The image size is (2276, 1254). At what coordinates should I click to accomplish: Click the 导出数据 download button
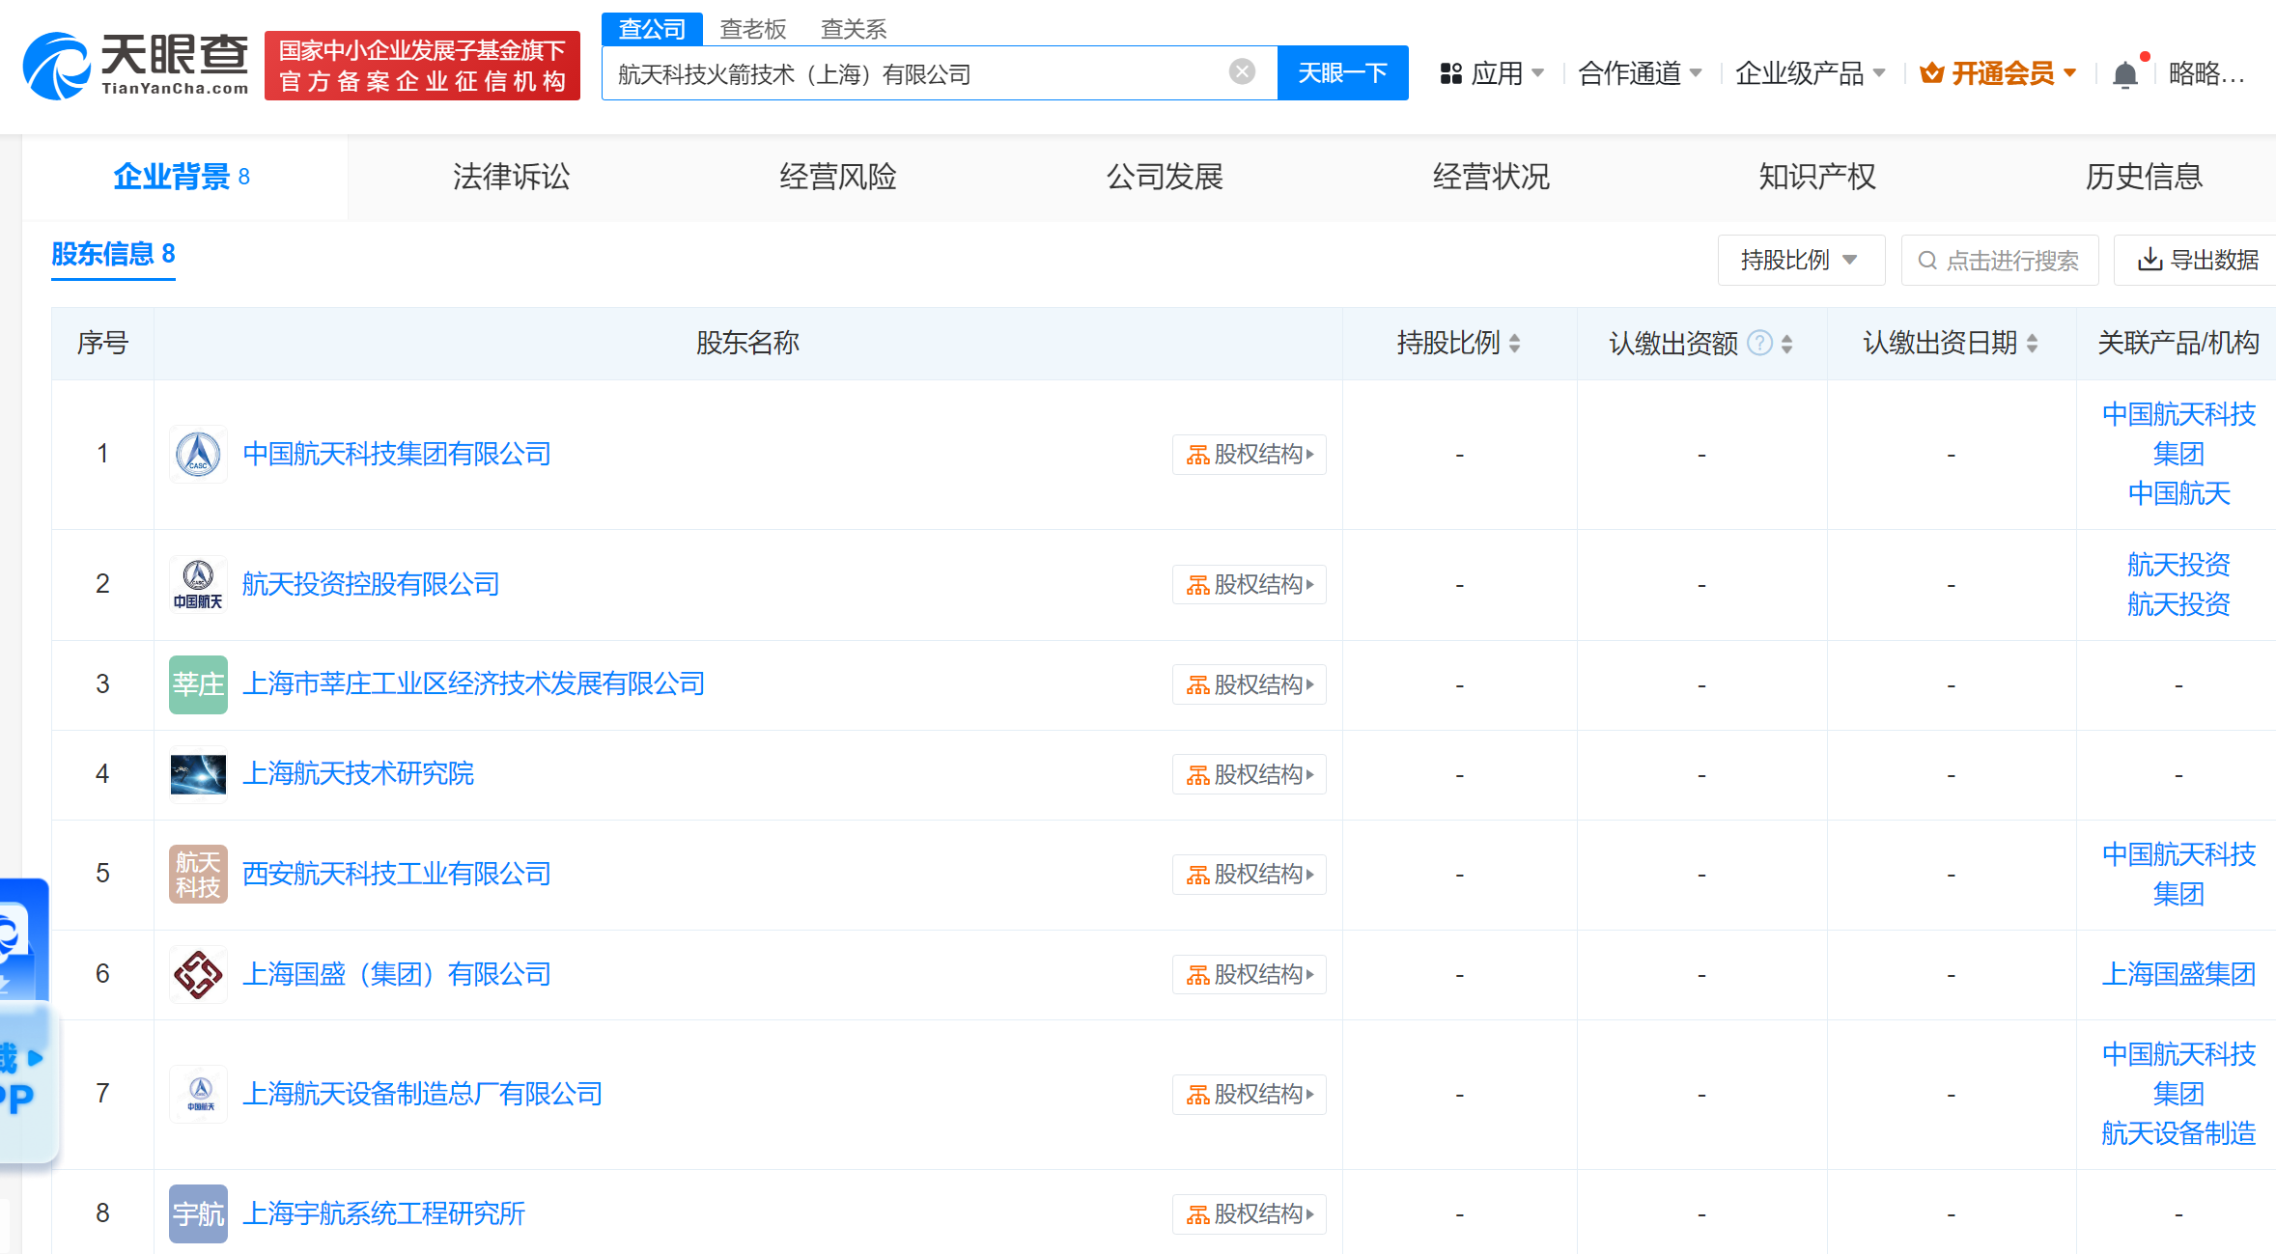tap(2198, 260)
